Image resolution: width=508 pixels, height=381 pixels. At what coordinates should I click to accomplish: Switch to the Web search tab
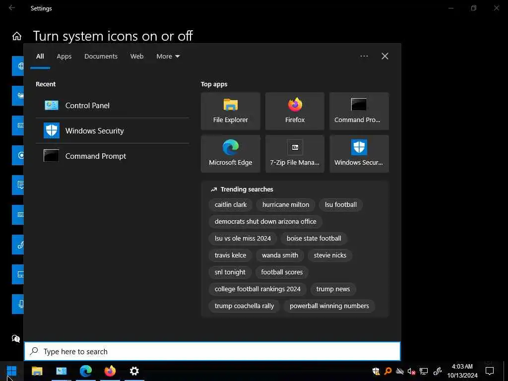[137, 57]
